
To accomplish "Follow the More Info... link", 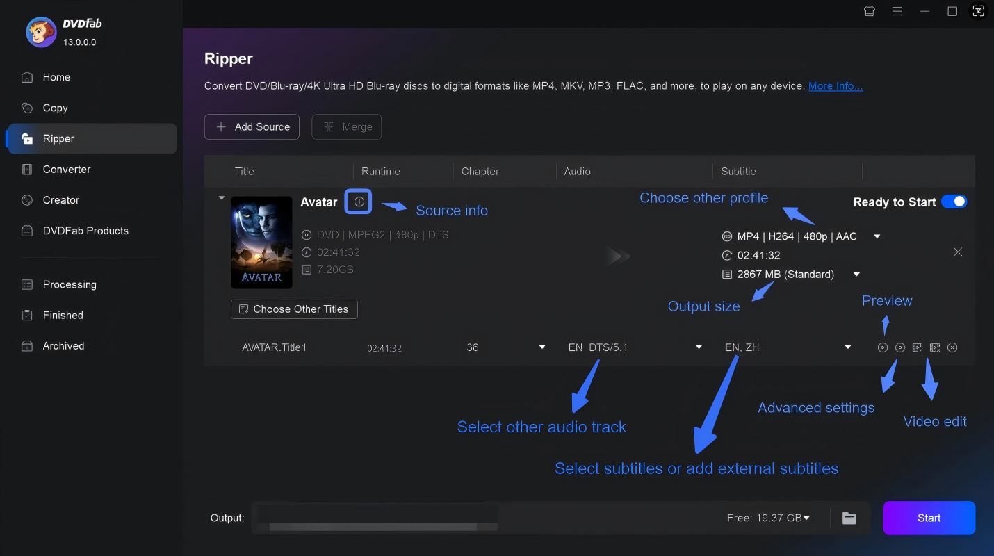I will [836, 86].
